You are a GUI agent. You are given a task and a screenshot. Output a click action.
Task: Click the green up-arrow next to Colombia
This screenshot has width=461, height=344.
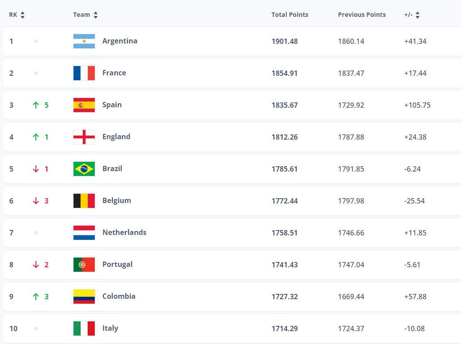coord(36,297)
